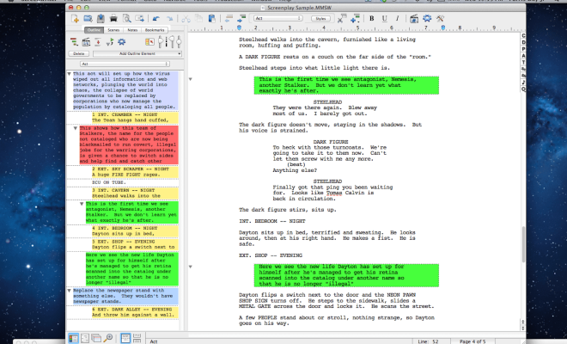
Task: Undo the last action
Action: tap(155, 18)
